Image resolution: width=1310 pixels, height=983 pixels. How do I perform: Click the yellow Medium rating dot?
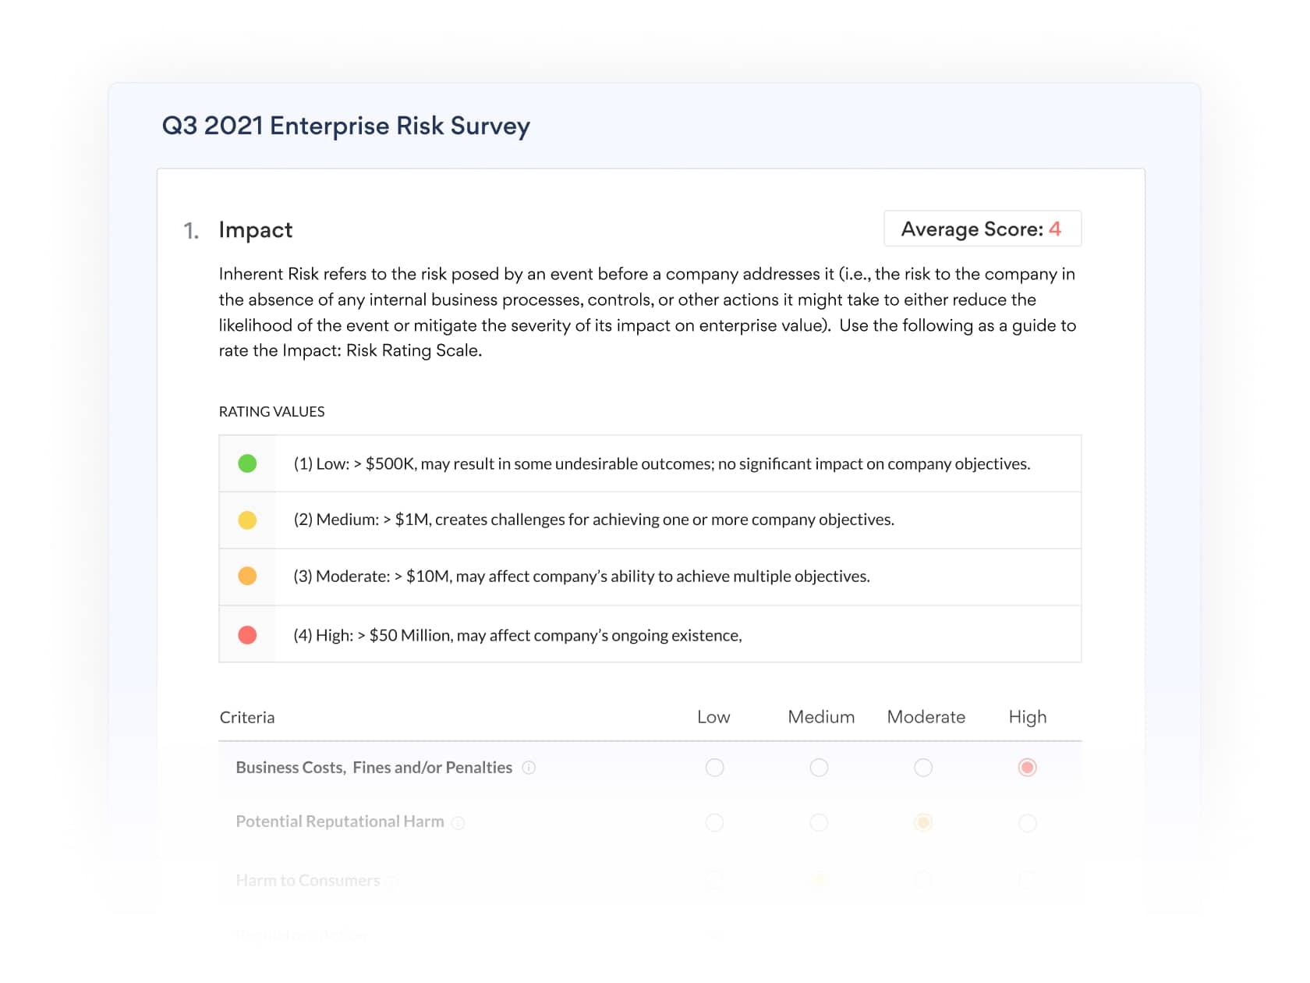pyautogui.click(x=247, y=520)
